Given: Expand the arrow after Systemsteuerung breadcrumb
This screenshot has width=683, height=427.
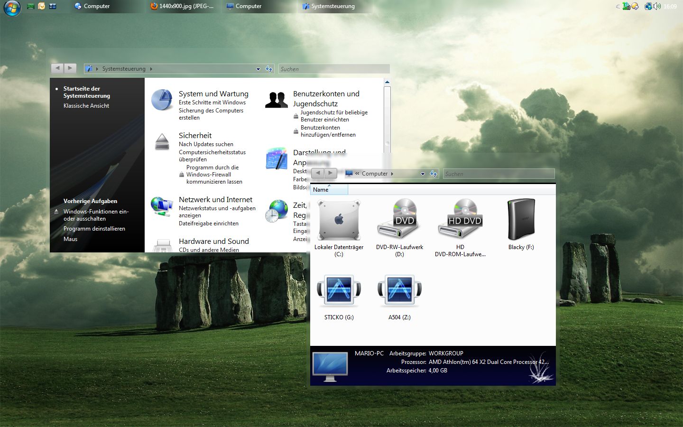Looking at the screenshot, I should (x=151, y=69).
